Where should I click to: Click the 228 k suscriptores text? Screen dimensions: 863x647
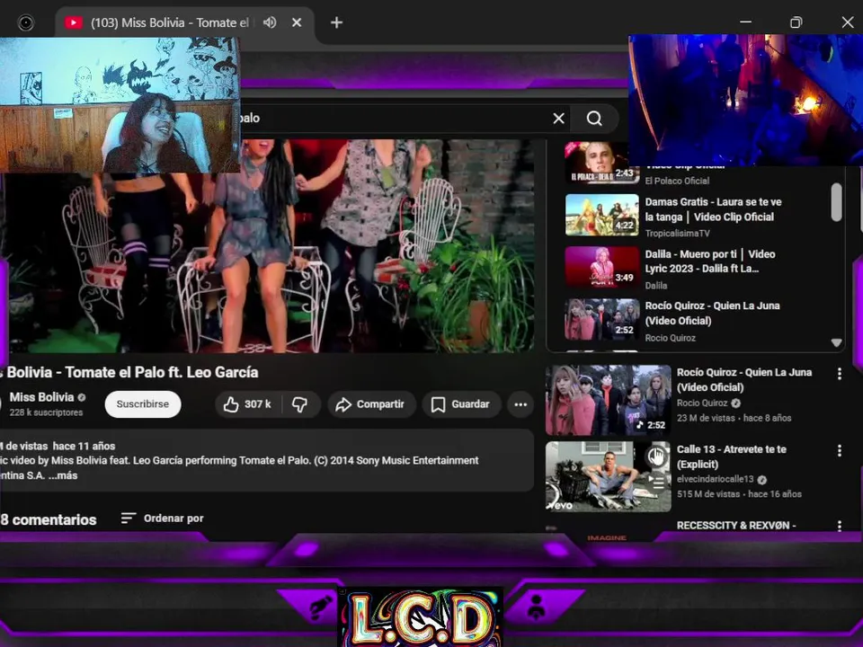(46, 412)
